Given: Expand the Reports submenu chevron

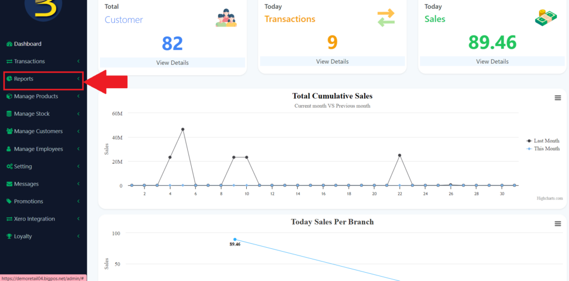Looking at the screenshot, I should point(78,79).
